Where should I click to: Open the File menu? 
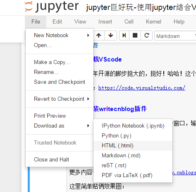[36, 22]
